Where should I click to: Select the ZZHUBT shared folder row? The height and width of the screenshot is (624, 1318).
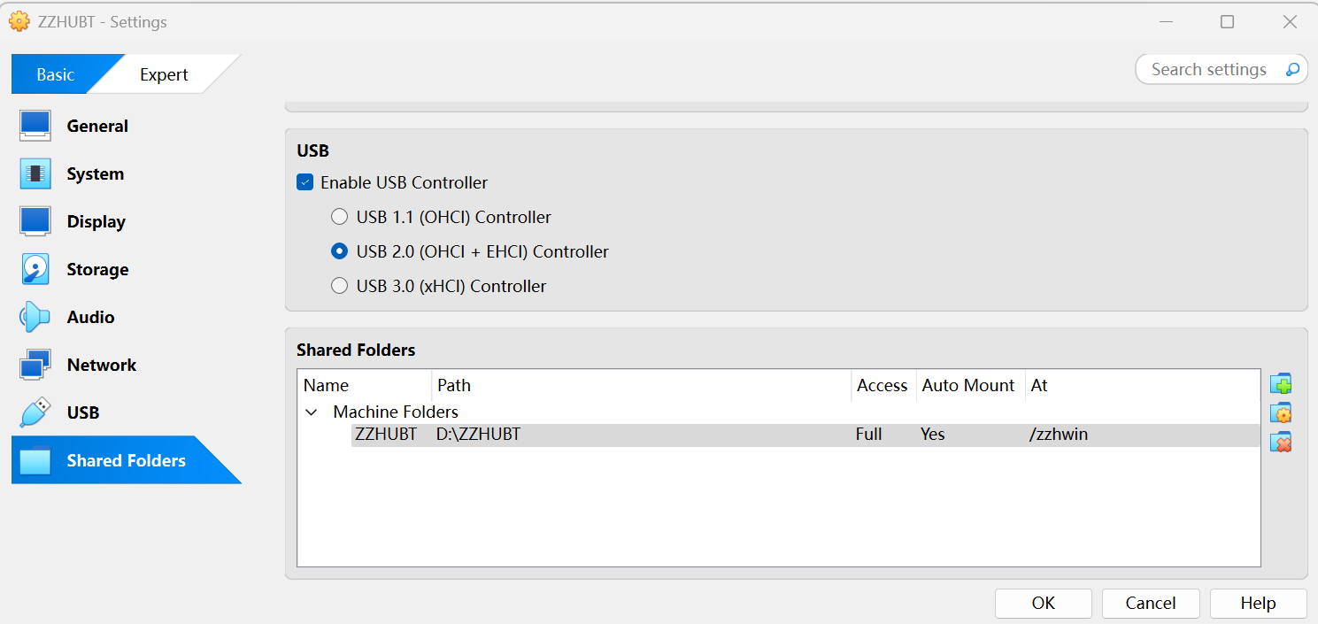[x=620, y=435]
